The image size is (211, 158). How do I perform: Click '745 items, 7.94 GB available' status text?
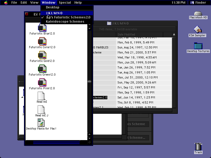[118, 29]
